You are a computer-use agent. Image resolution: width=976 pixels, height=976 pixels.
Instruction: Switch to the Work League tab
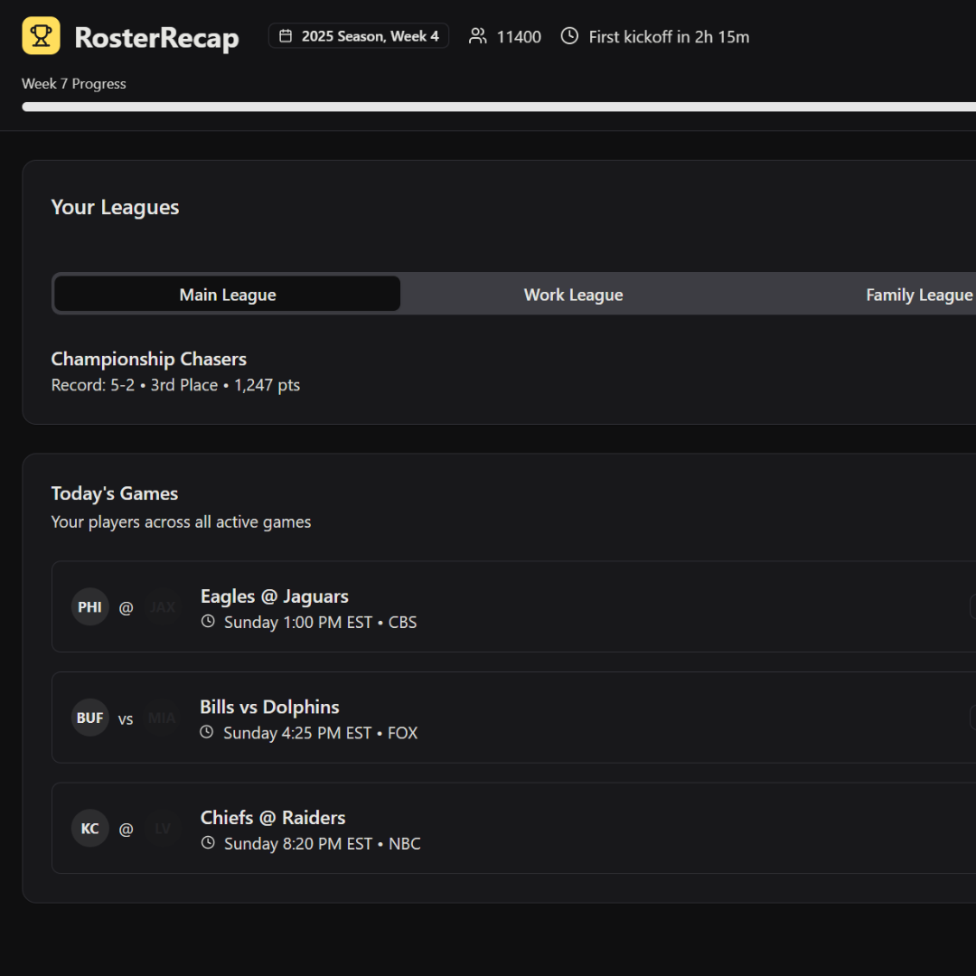point(573,295)
